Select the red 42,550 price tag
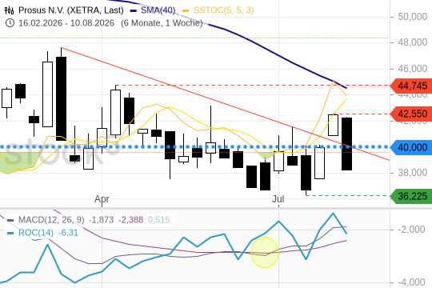This screenshot has width=432, height=288. [411, 114]
